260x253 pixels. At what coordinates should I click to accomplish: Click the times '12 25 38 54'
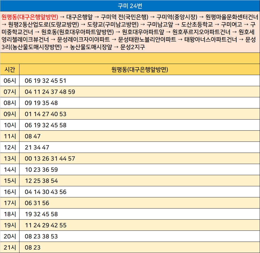tap(41, 181)
